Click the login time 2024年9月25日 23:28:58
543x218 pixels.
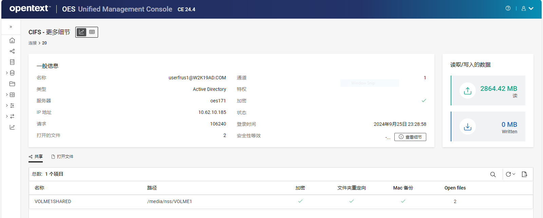[400, 124]
